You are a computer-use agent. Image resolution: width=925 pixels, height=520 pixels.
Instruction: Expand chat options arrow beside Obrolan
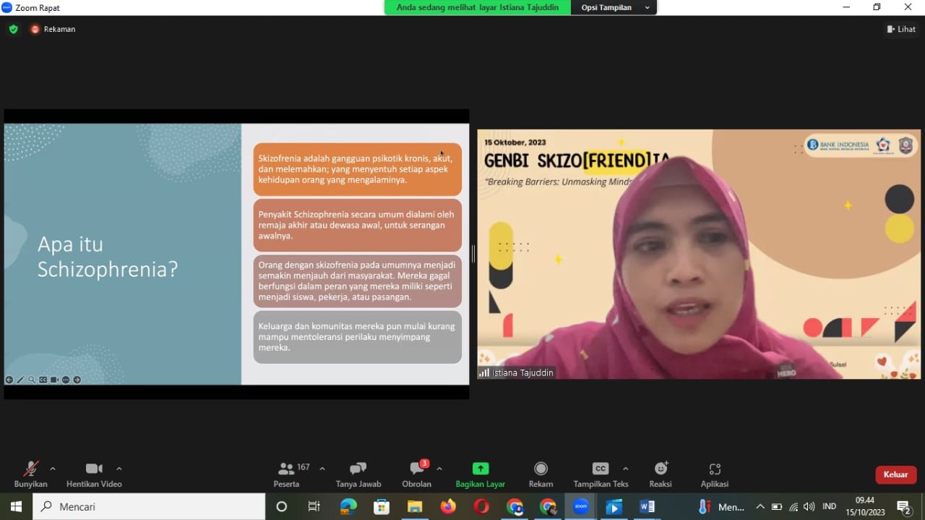439,469
